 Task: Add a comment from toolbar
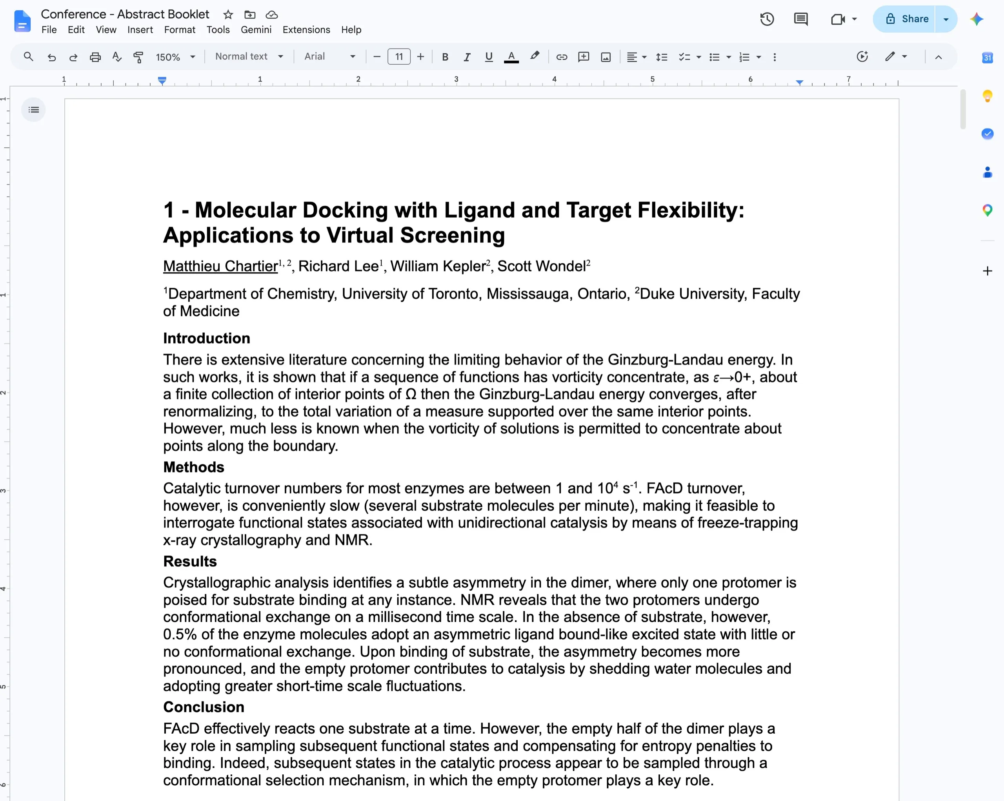[x=584, y=57]
